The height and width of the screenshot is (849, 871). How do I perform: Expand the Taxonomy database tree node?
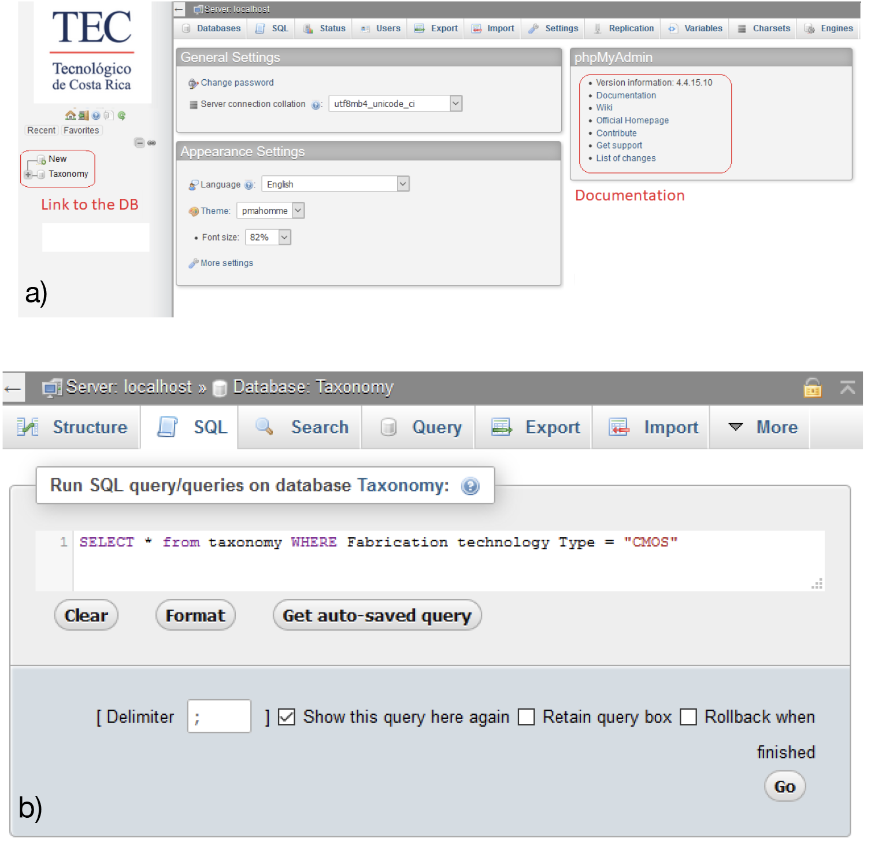(28, 174)
